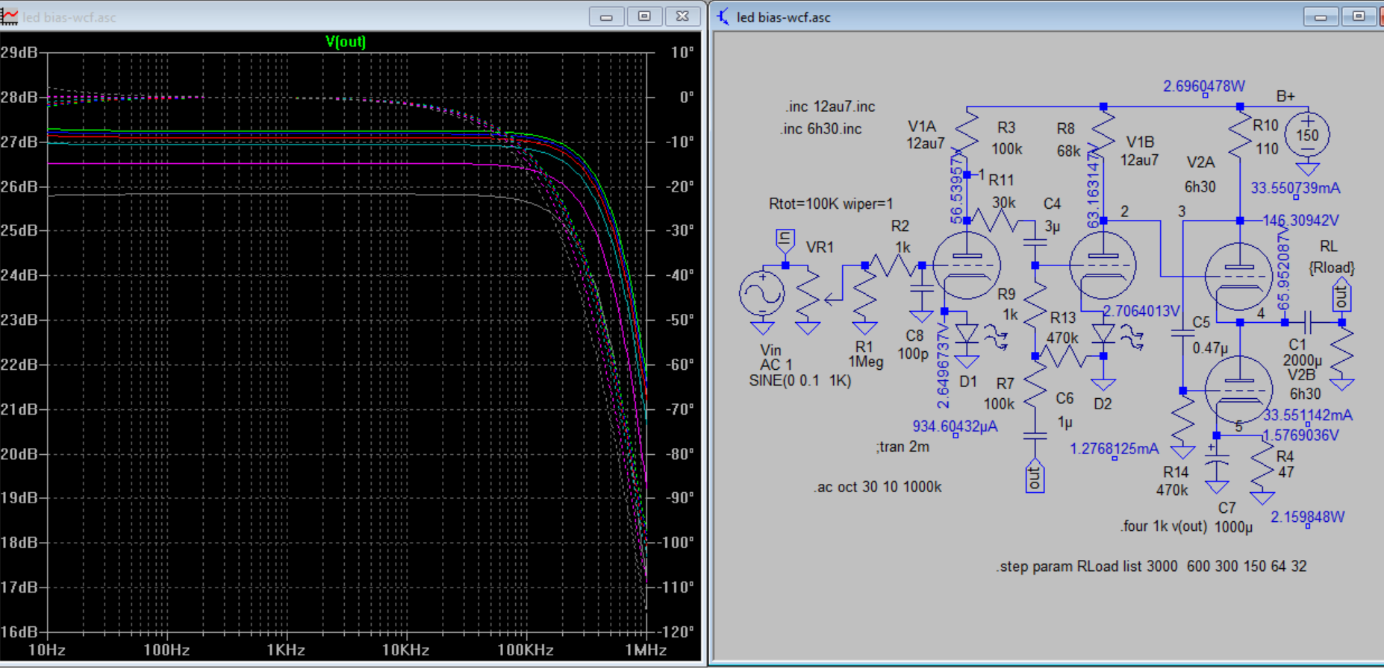Select the V1B 12au7 triode symbol

click(x=1103, y=265)
